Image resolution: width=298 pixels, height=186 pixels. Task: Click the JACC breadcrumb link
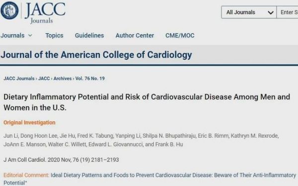(44, 79)
